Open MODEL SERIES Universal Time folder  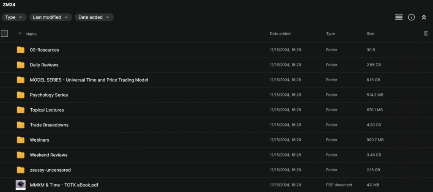coord(89,80)
